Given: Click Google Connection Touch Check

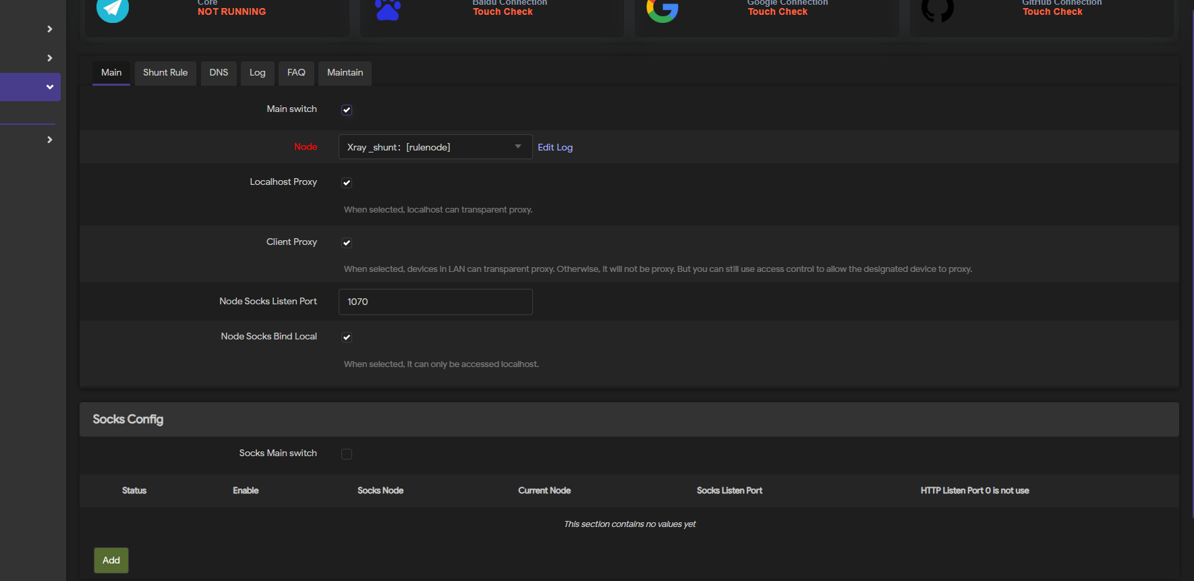Looking at the screenshot, I should coord(777,11).
